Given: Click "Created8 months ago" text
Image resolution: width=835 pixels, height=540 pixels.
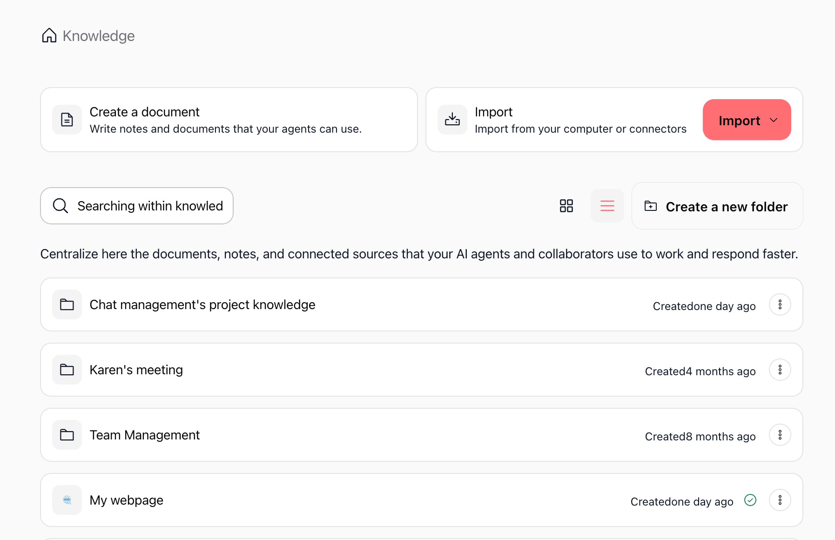Looking at the screenshot, I should (x=700, y=436).
